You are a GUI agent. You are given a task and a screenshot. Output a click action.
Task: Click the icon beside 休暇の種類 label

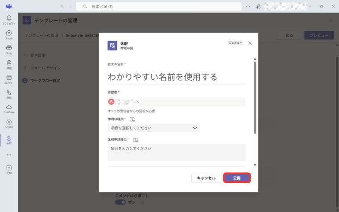[x=132, y=120]
